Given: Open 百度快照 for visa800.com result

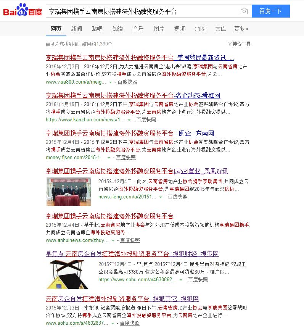Looking at the screenshot, I should click(x=127, y=82).
